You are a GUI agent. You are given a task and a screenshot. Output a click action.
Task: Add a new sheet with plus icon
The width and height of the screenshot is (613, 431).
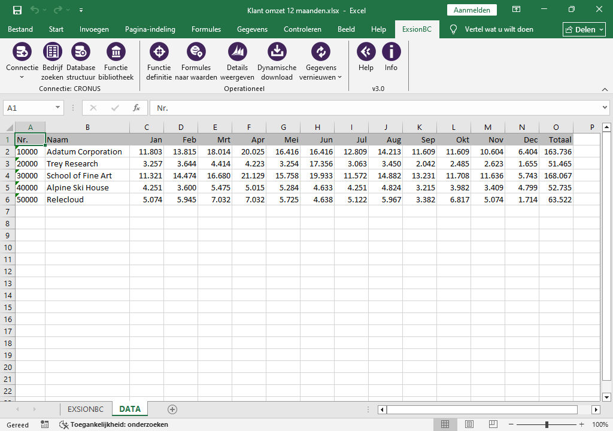172,409
